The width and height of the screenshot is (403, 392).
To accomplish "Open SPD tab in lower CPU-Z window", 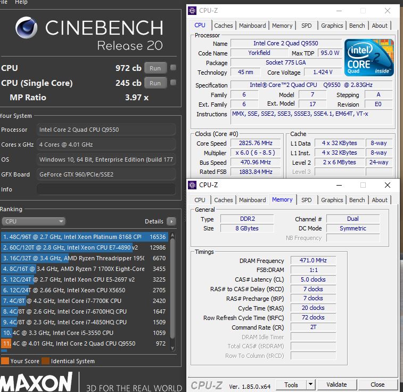I will coord(306,200).
